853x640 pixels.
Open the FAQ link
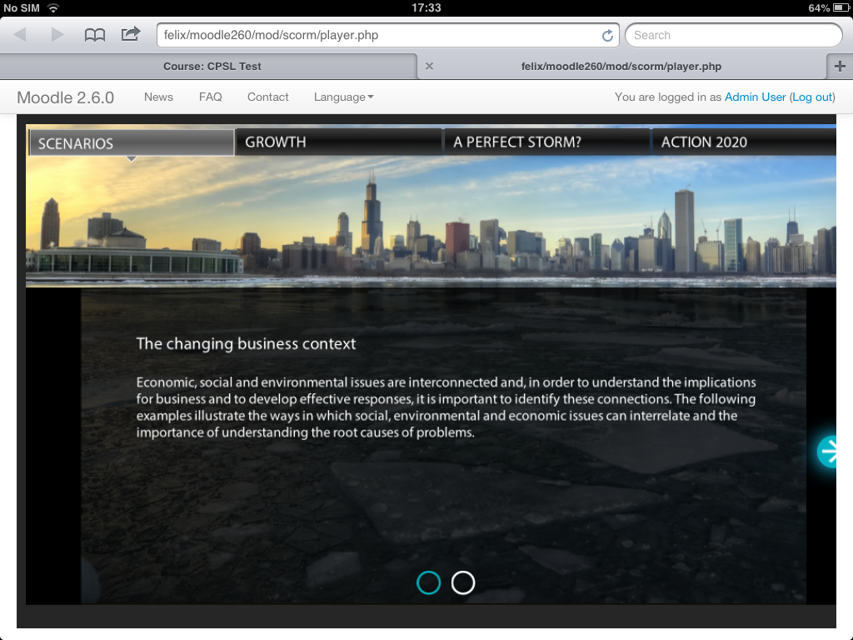211,97
